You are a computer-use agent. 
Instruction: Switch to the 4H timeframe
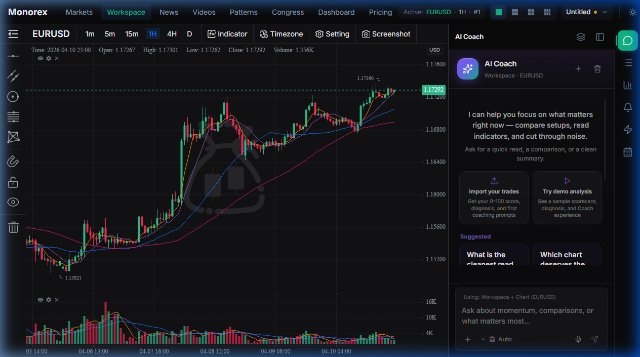coord(172,34)
